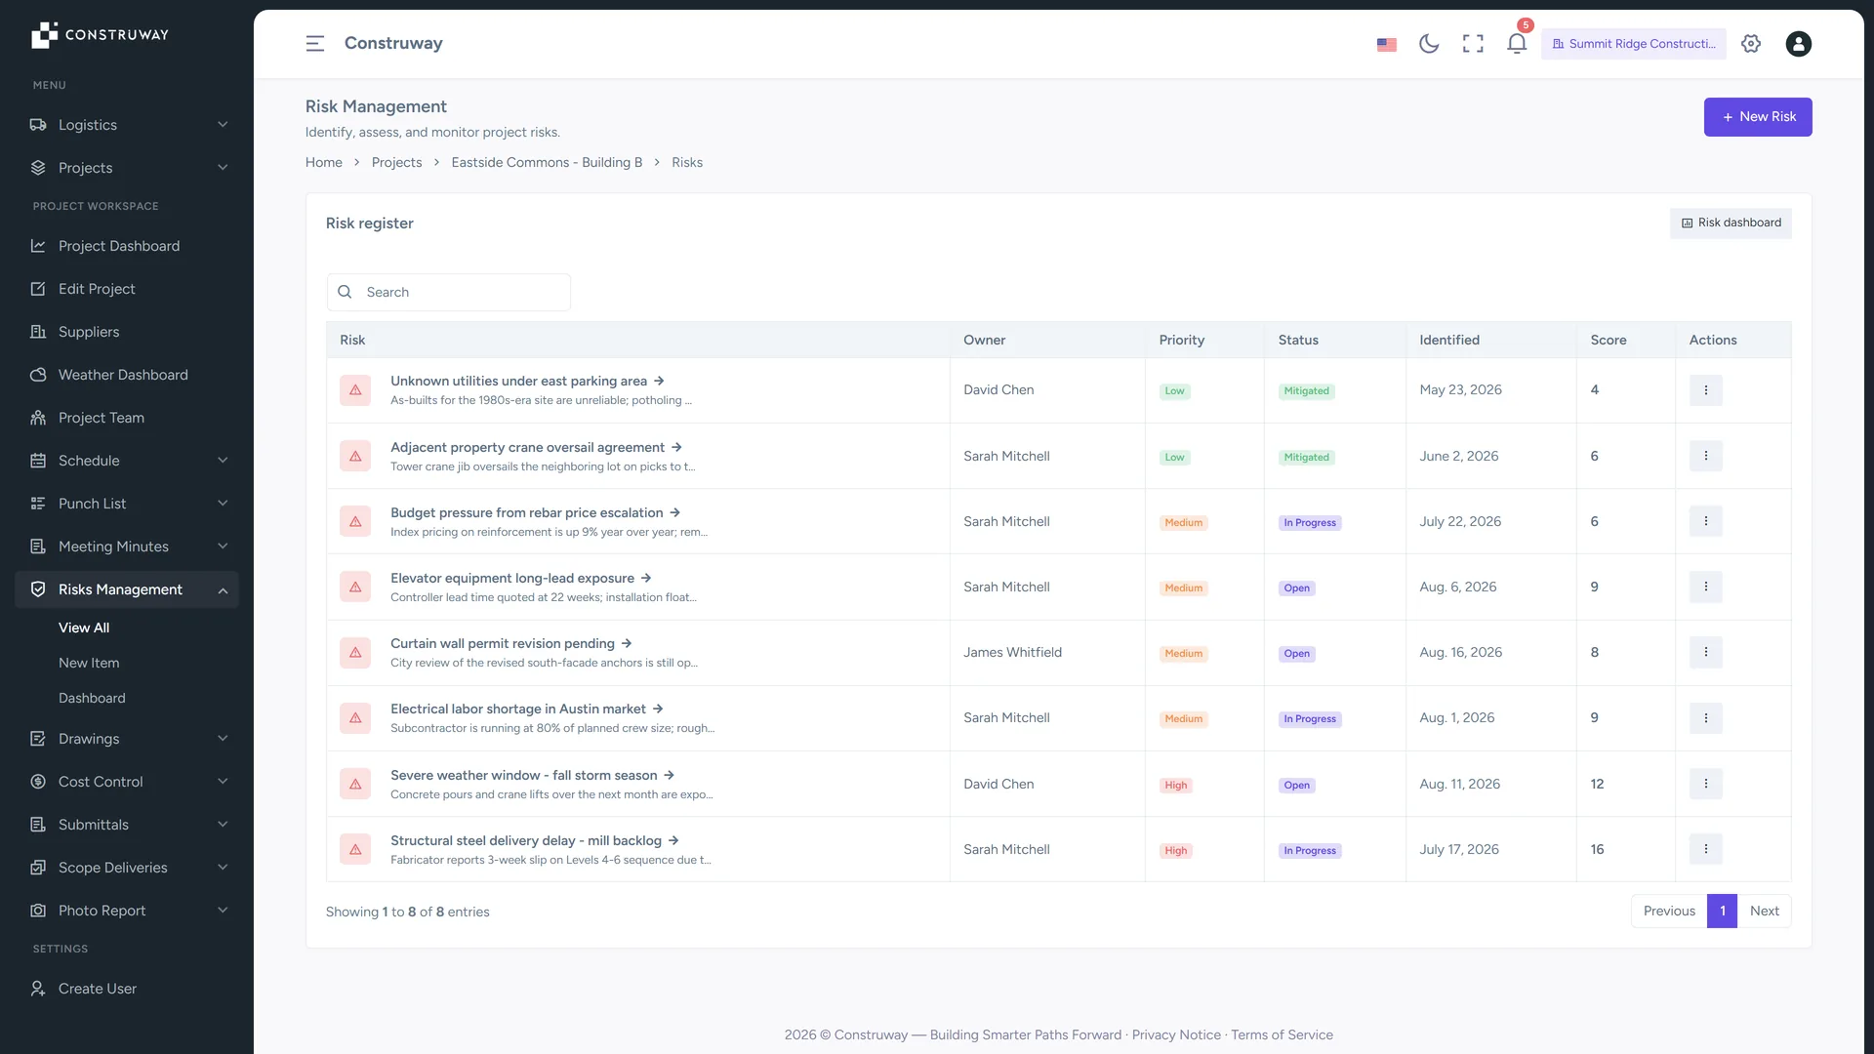Open the US flag language selector

(1386, 44)
